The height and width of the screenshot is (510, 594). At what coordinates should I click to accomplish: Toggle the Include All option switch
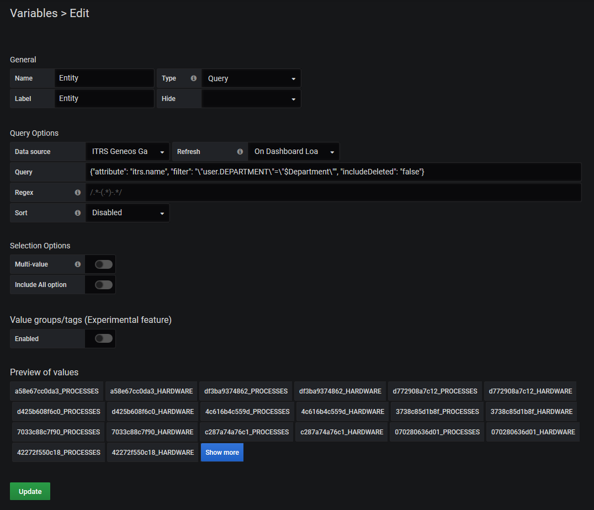point(103,285)
